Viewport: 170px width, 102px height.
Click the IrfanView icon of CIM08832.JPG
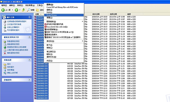(35, 98)
